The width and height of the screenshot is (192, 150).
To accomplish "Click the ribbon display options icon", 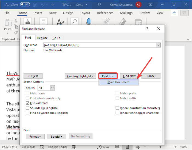I will pyautogui.click(x=150, y=5).
